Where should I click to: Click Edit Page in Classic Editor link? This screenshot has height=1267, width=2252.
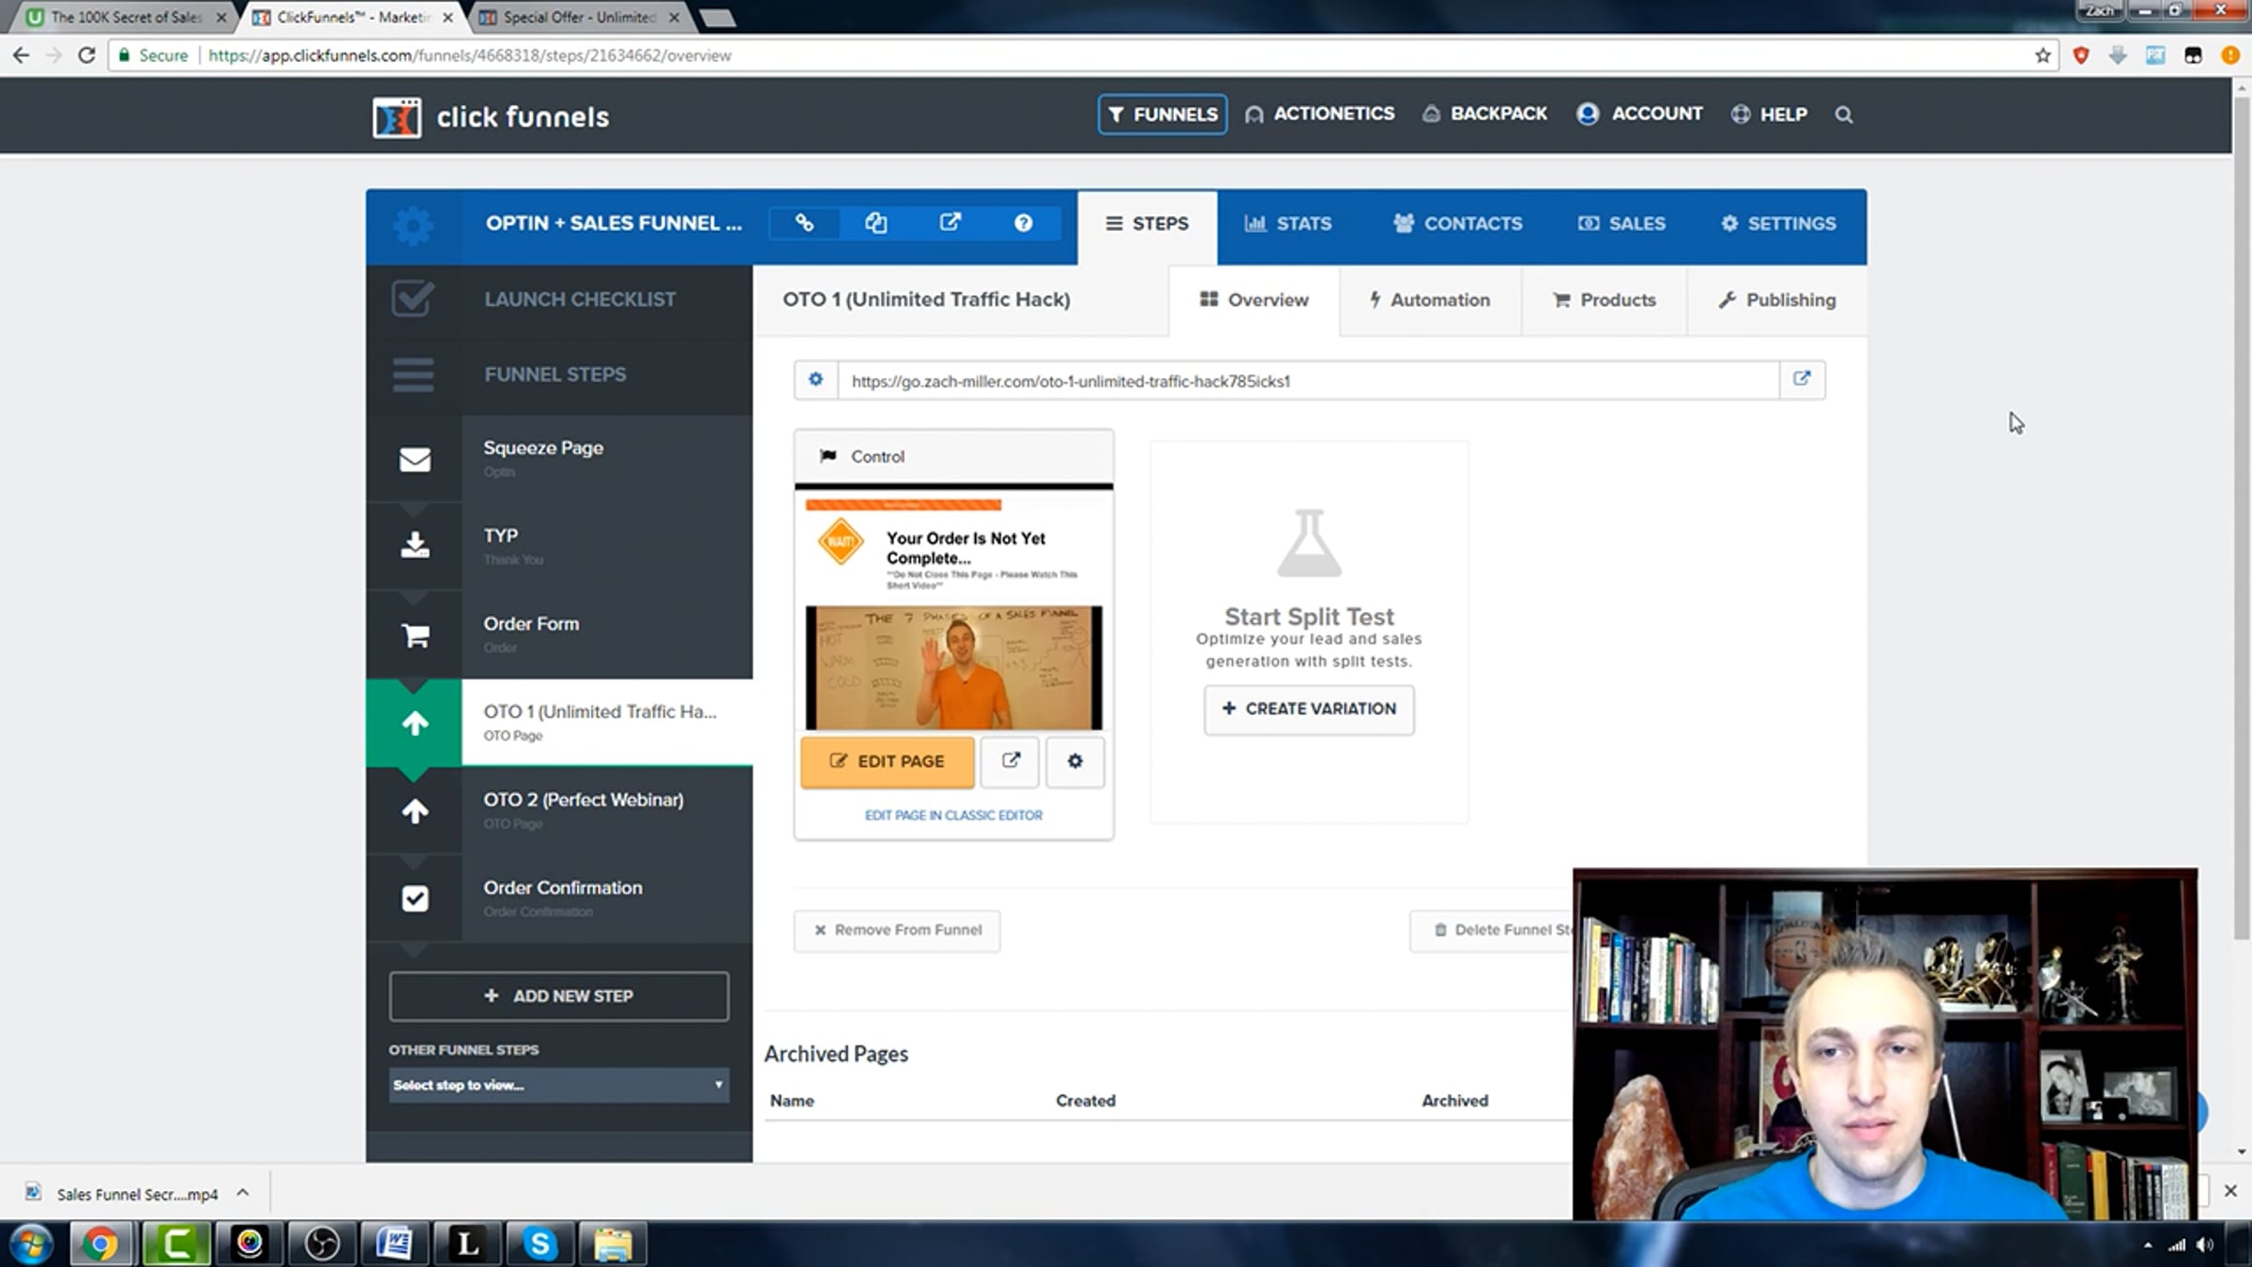coord(953,816)
